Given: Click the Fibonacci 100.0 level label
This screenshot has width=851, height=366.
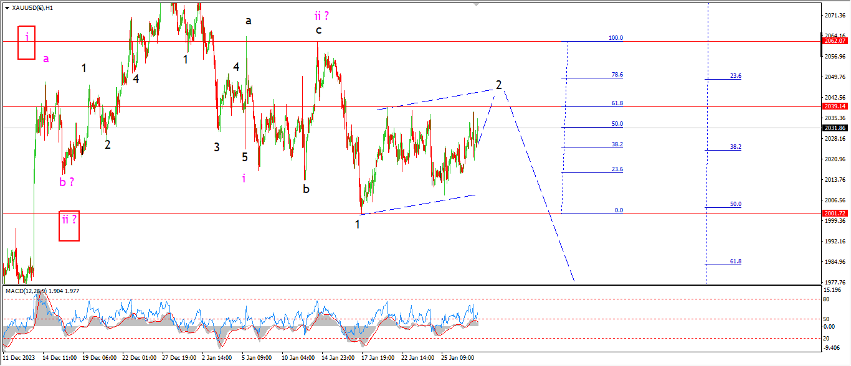Looking at the screenshot, I should pyautogui.click(x=616, y=38).
